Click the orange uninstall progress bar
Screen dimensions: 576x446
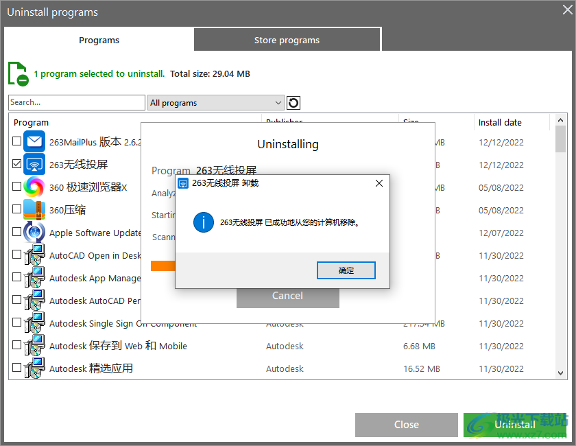tap(163, 266)
